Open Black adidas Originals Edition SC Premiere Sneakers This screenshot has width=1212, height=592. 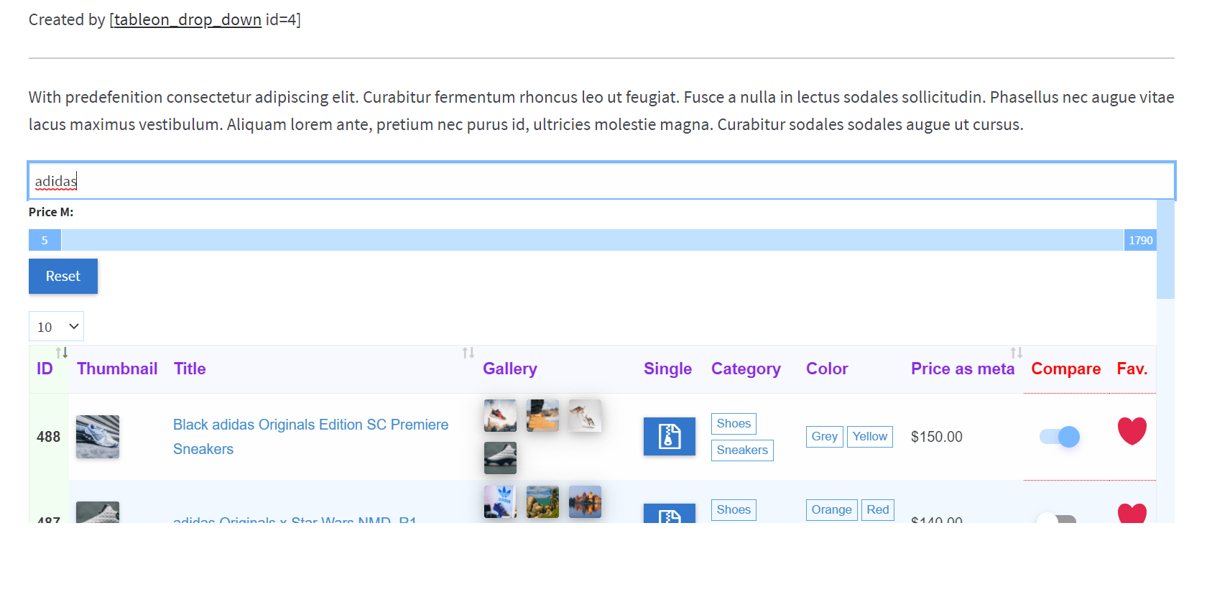310,437
